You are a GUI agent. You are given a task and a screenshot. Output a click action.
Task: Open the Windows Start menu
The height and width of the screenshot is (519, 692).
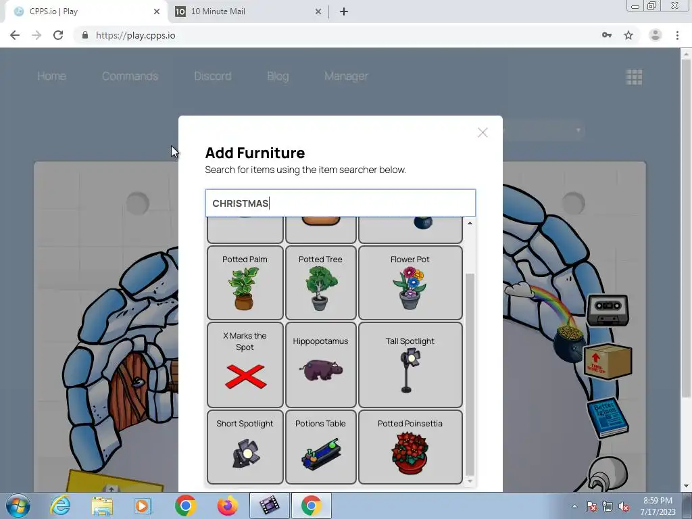pos(18,505)
